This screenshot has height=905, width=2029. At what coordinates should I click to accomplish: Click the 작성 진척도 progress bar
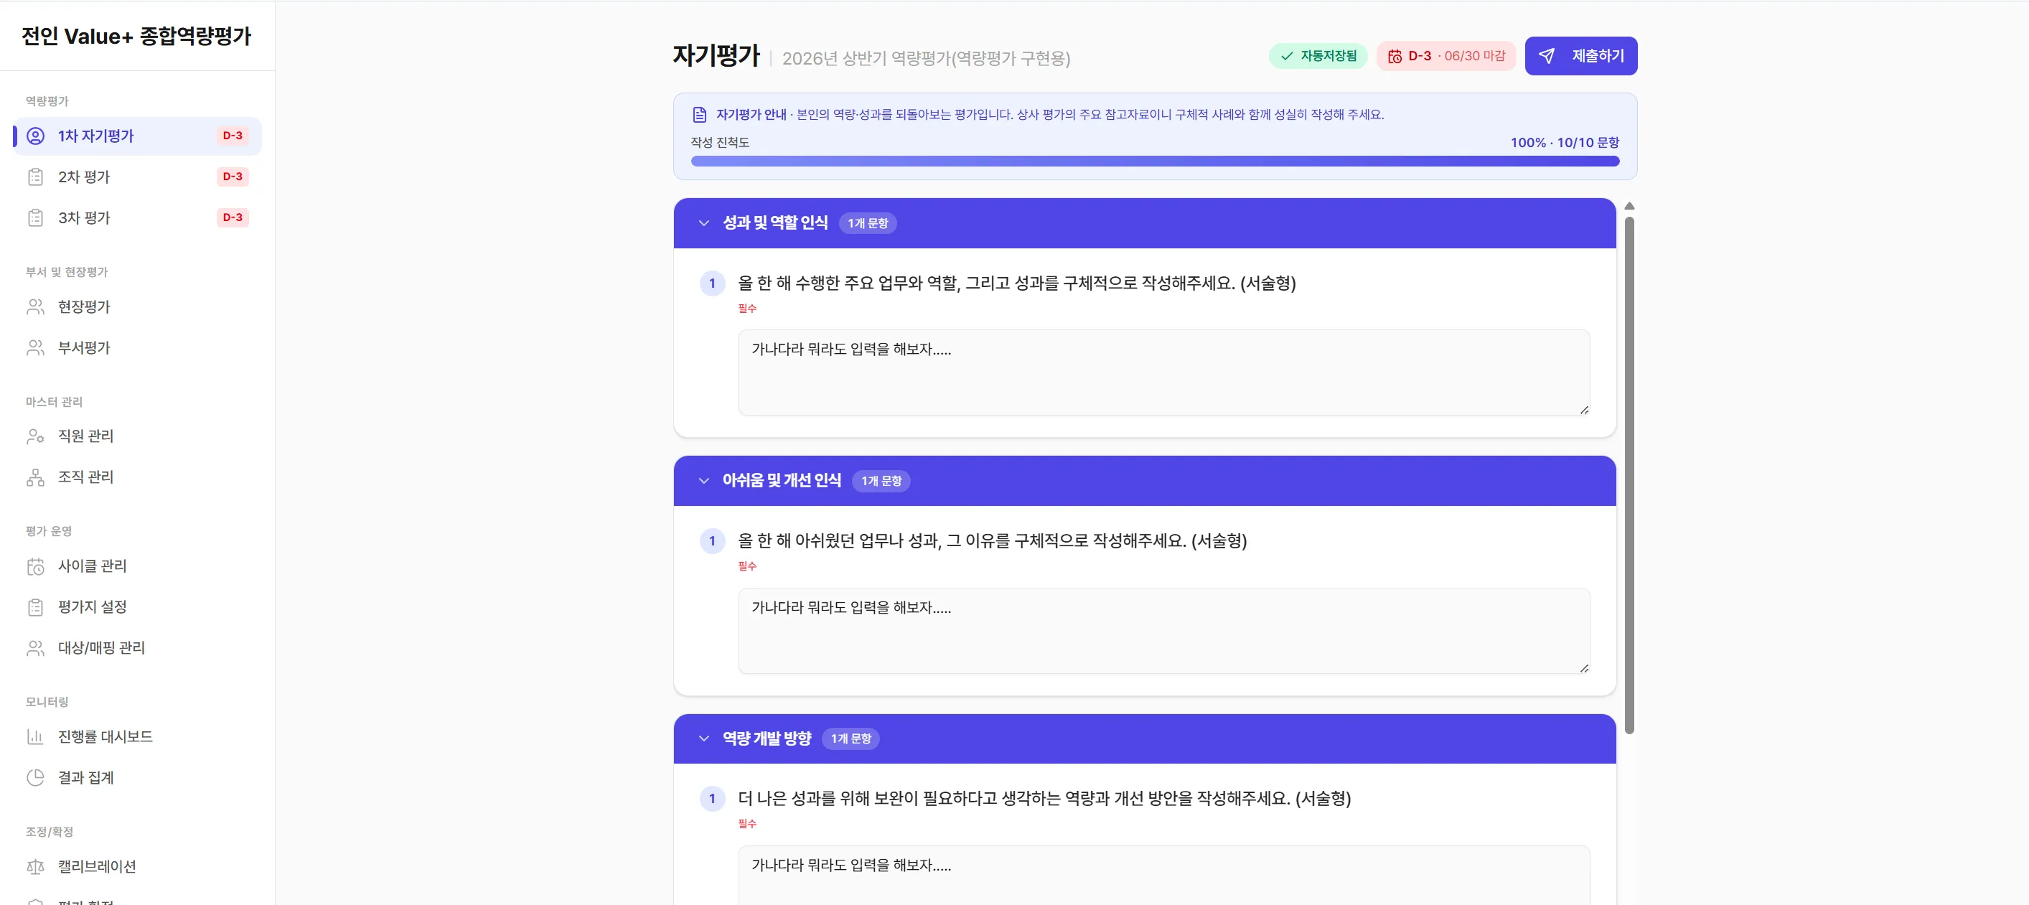point(1155,161)
